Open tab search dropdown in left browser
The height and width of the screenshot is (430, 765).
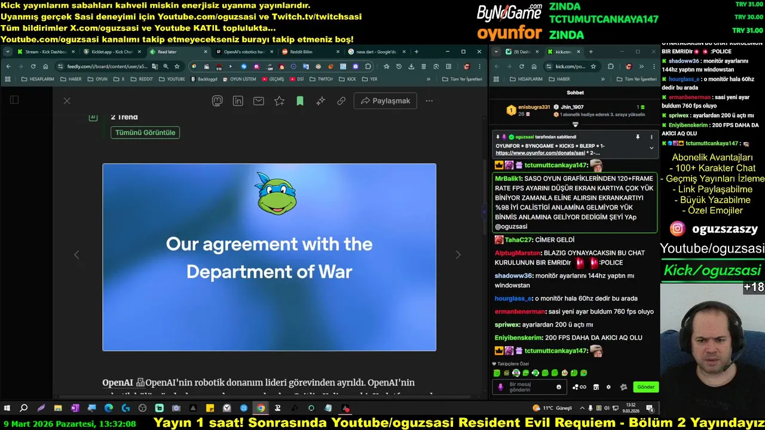coord(8,52)
